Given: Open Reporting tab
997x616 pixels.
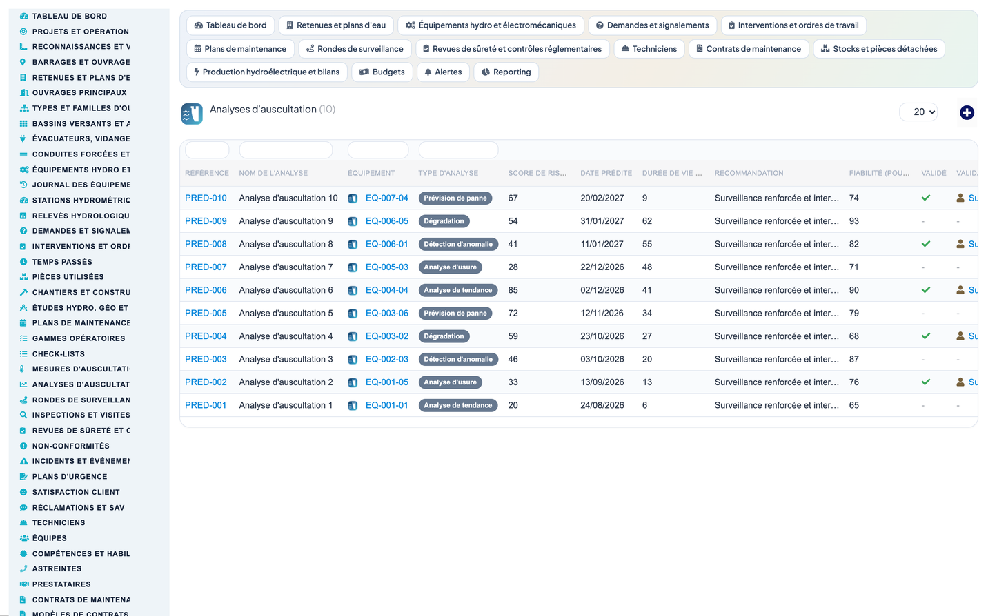Looking at the screenshot, I should tap(506, 72).
